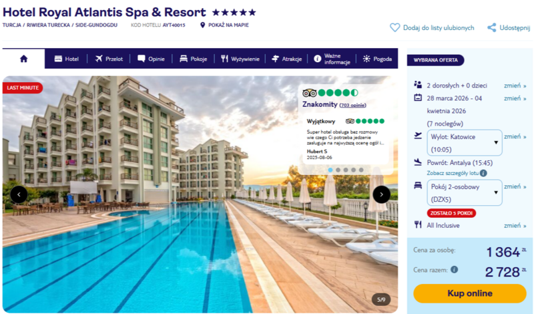Open the Wyżywienie tab
The width and height of the screenshot is (534, 314).
coord(240,59)
